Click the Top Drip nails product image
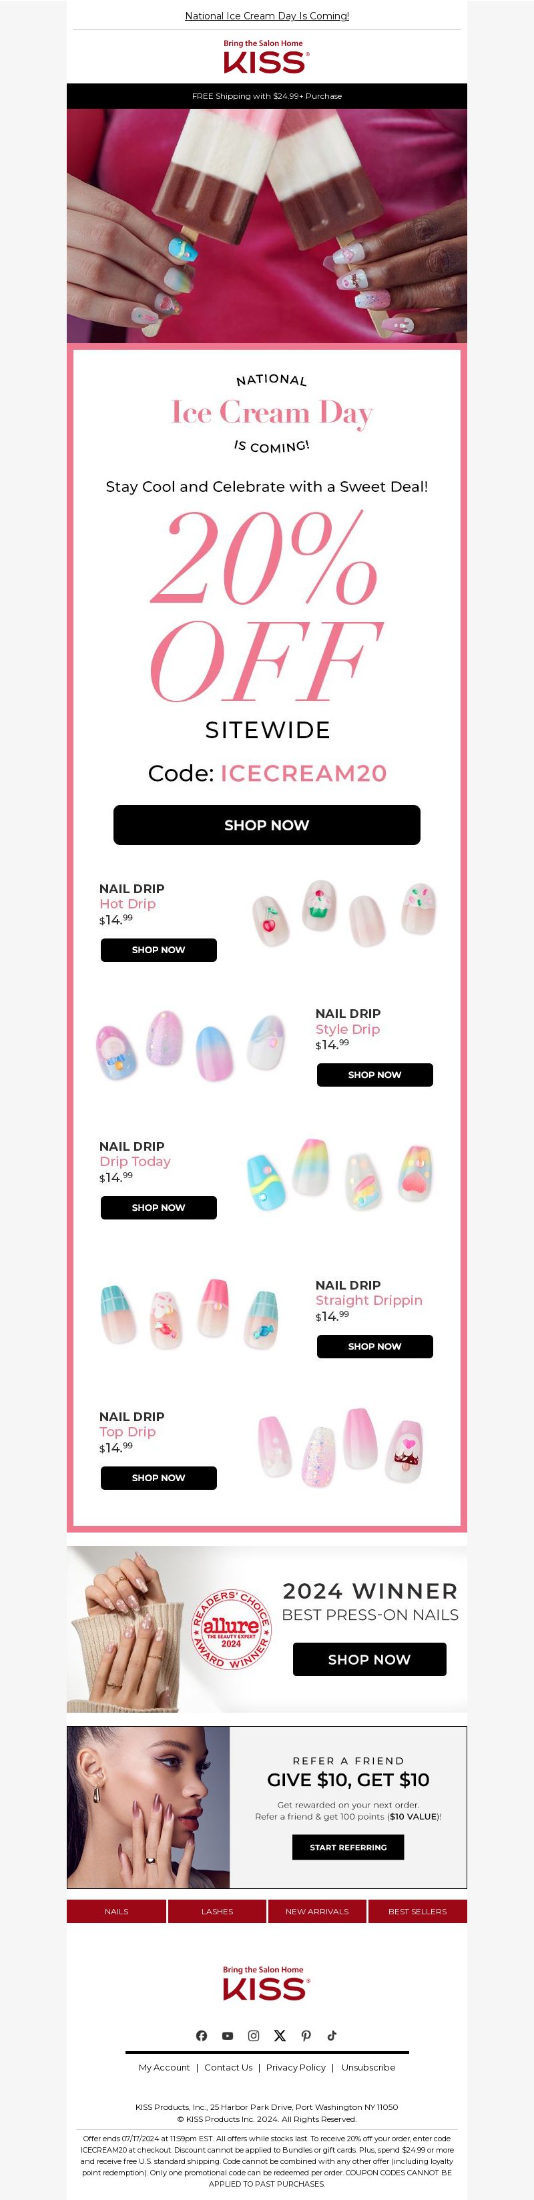This screenshot has height=2200, width=534. 342,1446
